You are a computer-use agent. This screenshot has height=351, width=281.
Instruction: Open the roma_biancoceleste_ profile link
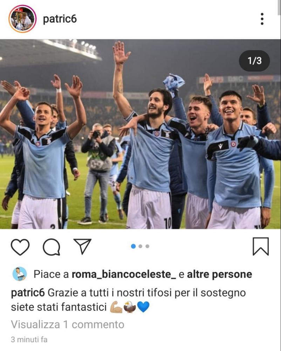coord(124,274)
